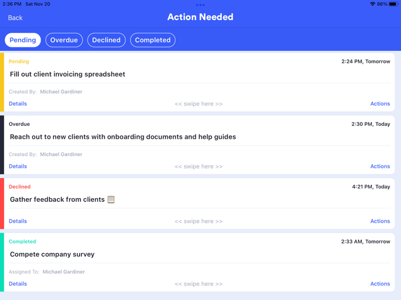Open Actions for Gather feedback from clients
This screenshot has width=401, height=300.
(x=380, y=221)
